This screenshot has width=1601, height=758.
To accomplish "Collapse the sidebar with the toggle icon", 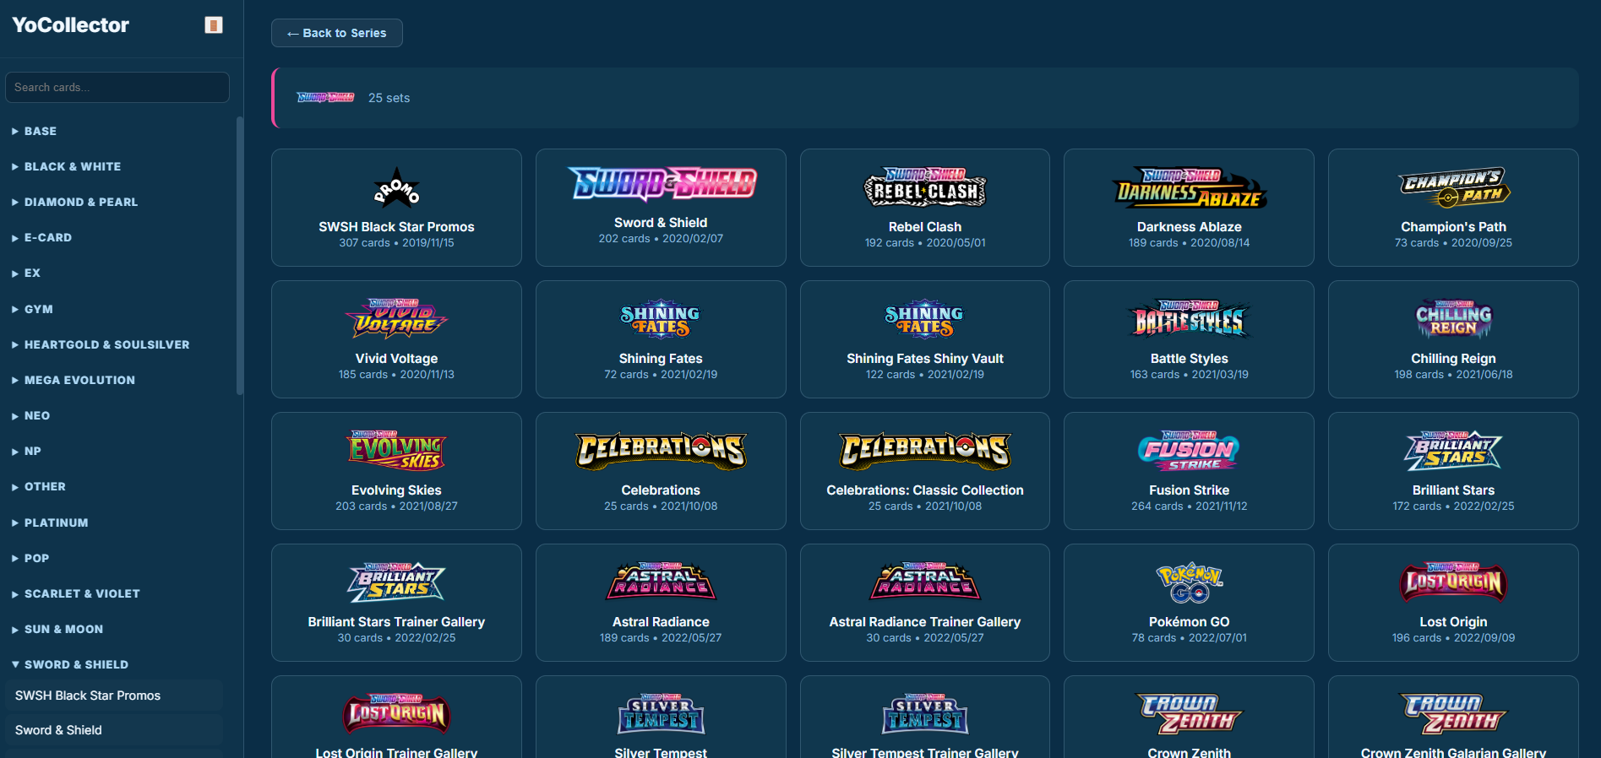I will coord(214,25).
